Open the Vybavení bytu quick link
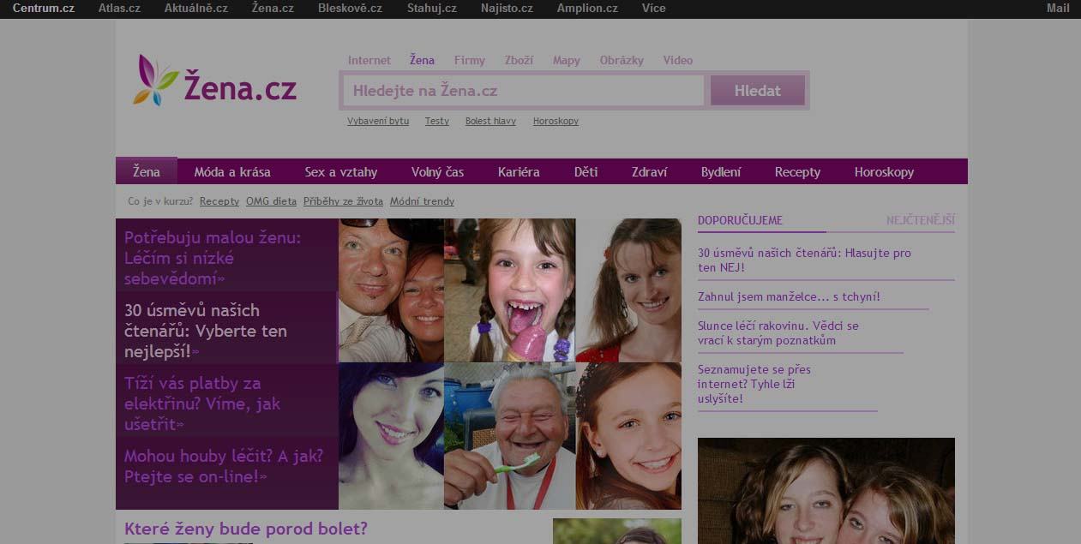 tap(378, 122)
